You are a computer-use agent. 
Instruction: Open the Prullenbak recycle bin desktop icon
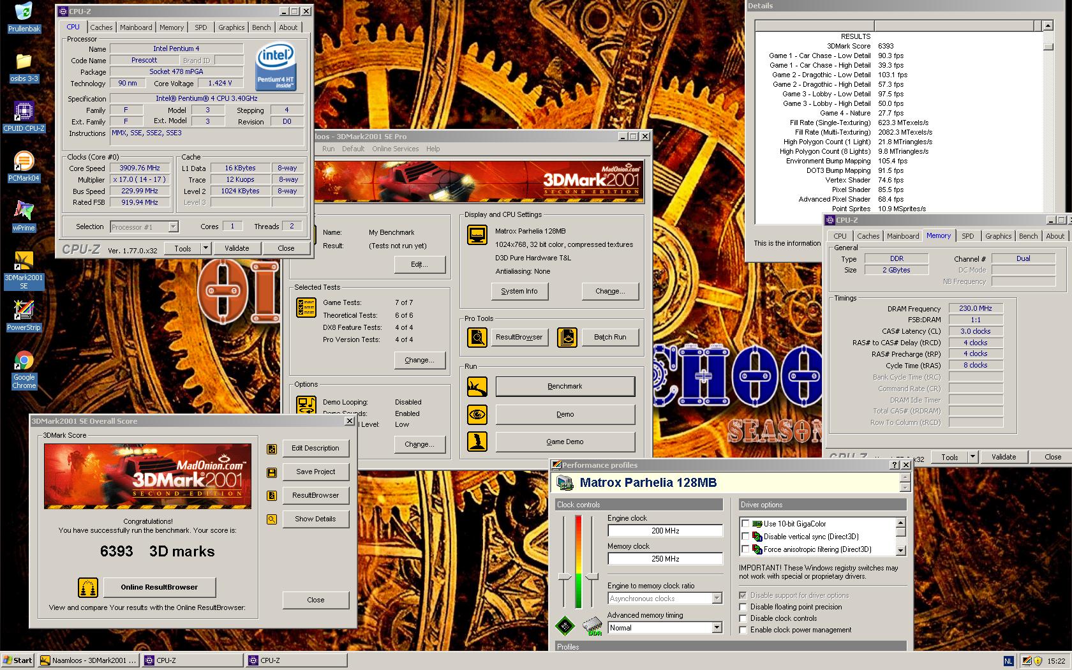point(24,16)
